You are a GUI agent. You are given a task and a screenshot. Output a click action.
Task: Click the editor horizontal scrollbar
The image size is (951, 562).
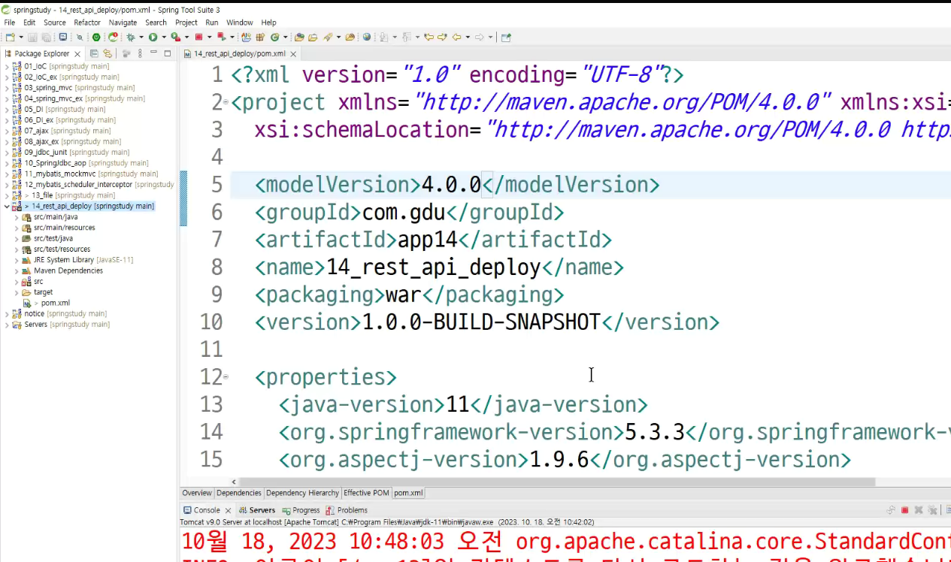556,482
